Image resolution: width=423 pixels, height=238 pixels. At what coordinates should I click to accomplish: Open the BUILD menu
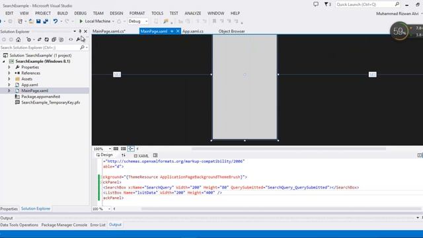(63, 13)
